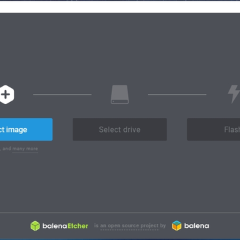Click the balenaEtcher wordmark in footer
Screen dimensions: 240x240
click(65, 226)
